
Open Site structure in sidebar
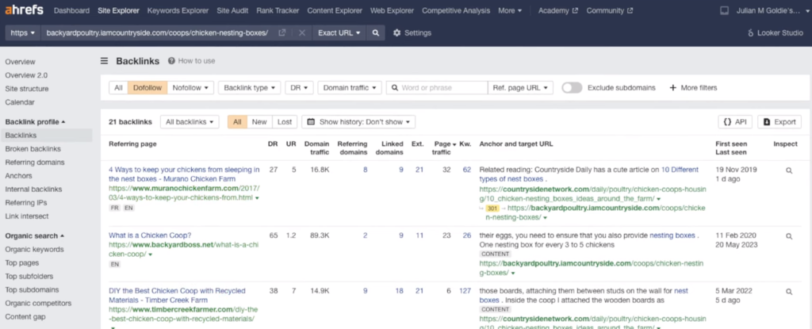point(27,89)
